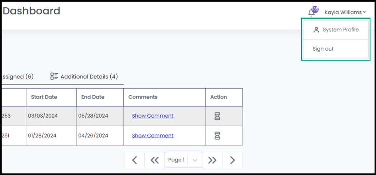This screenshot has height=175, width=376.
Task: Click the Start Date column header
Action: point(44,97)
